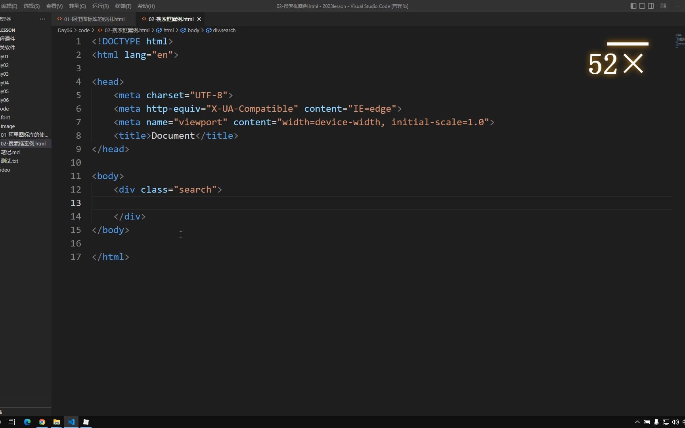Click the body breadcrumb item
The height and width of the screenshot is (428, 685).
tap(193, 30)
